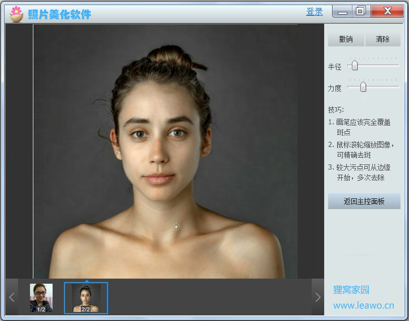409x321 pixels.
Task: Click the 力度 label text
Action: tap(335, 88)
